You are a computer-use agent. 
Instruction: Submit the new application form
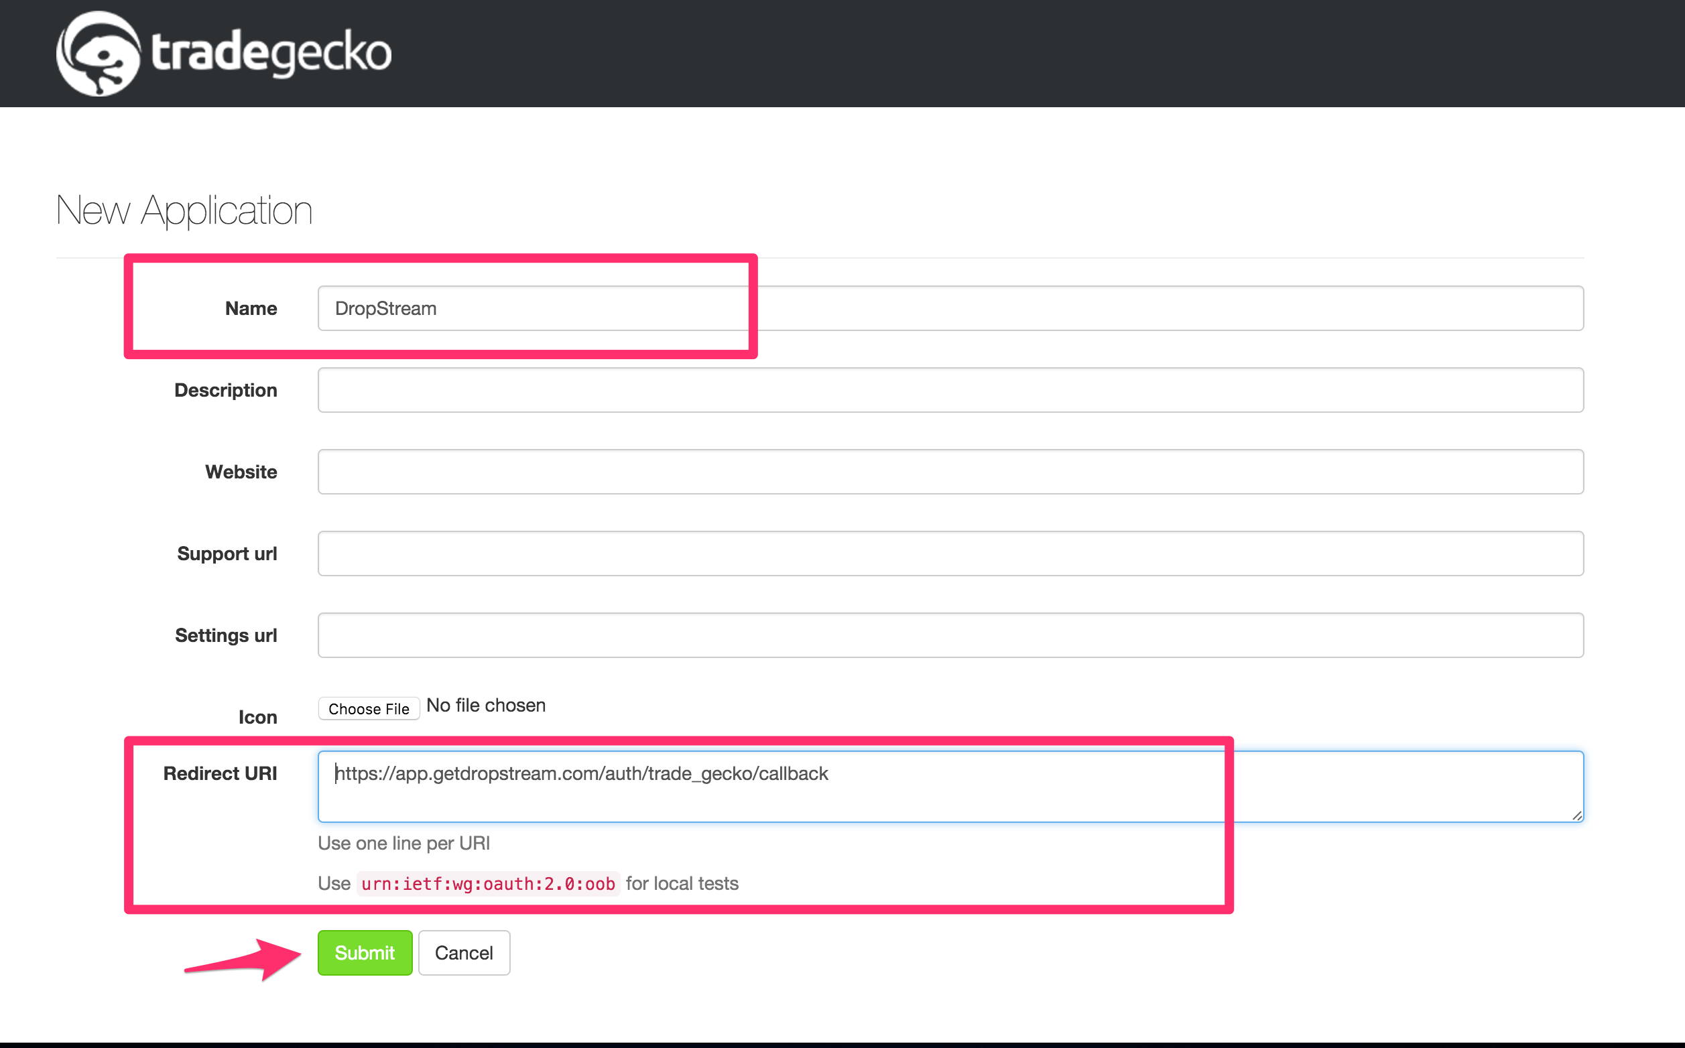coord(365,953)
